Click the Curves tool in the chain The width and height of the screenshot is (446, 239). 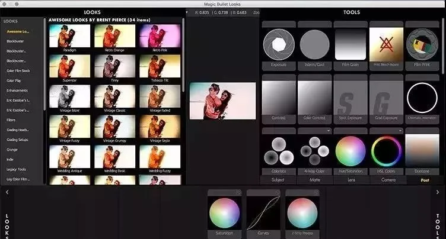pyautogui.click(x=263, y=213)
